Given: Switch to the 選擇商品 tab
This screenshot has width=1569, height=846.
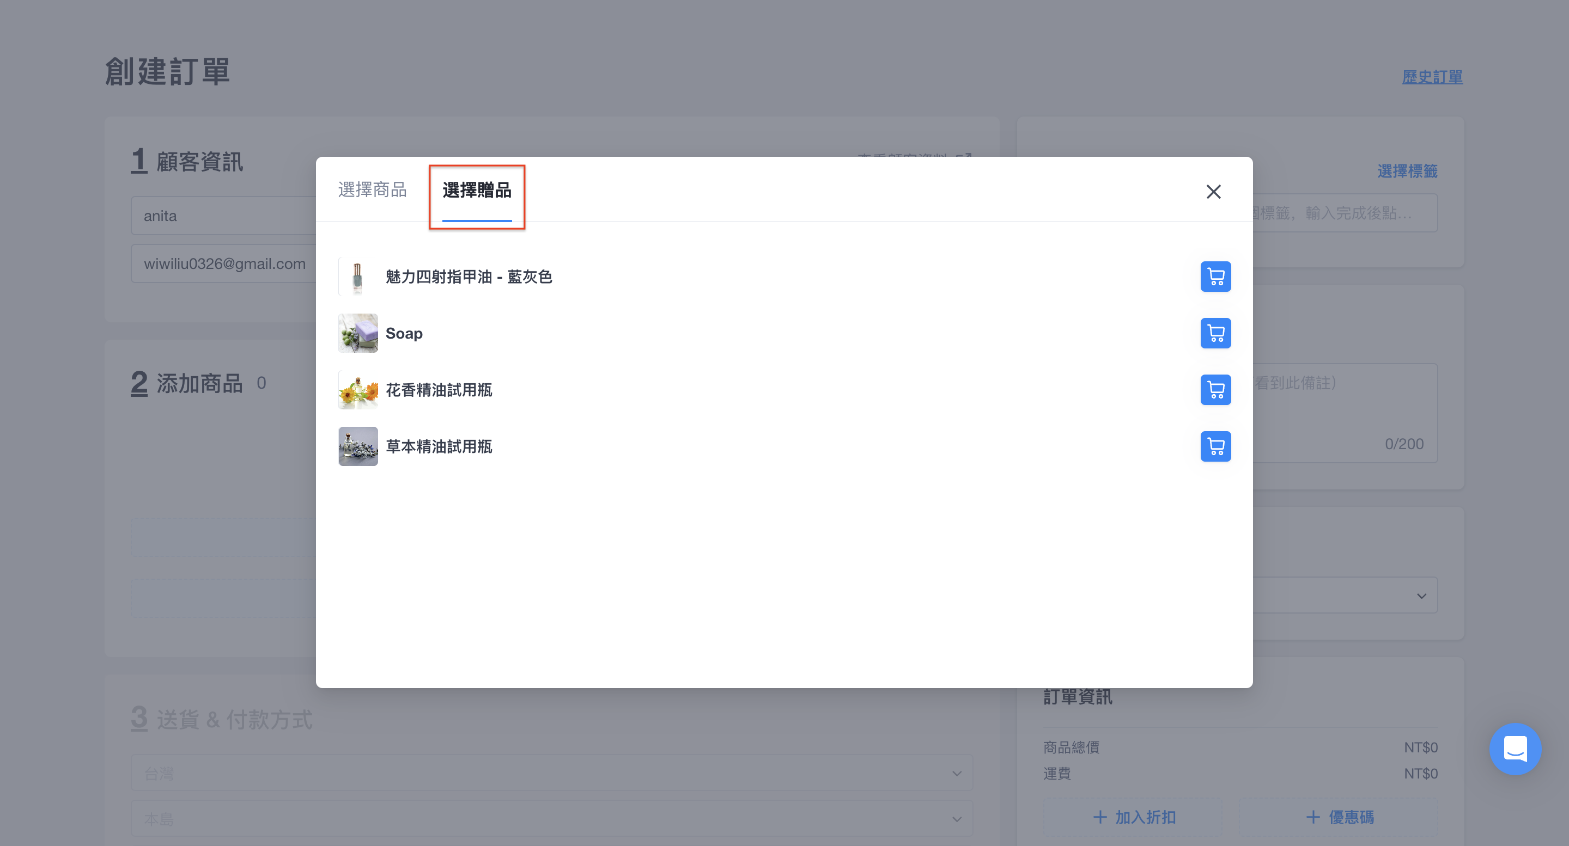Looking at the screenshot, I should [372, 190].
